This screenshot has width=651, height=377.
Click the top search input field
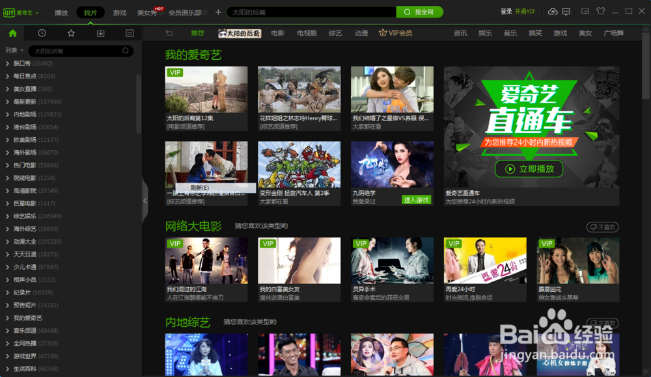point(311,12)
